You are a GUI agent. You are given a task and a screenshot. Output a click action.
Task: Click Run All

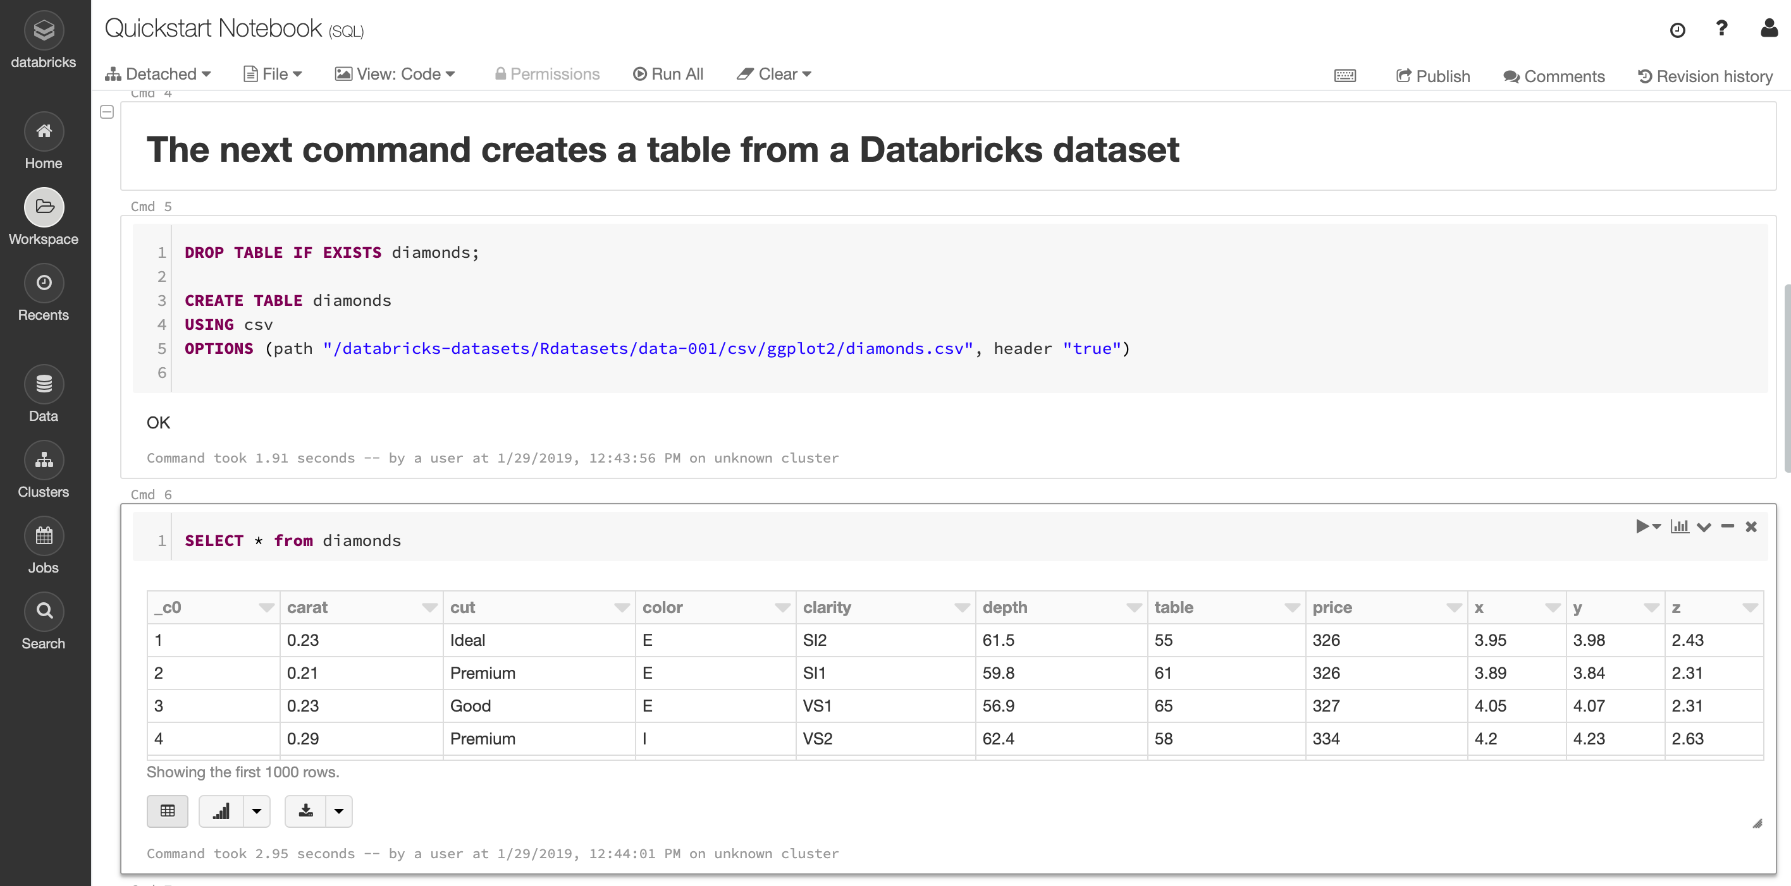[x=668, y=75]
